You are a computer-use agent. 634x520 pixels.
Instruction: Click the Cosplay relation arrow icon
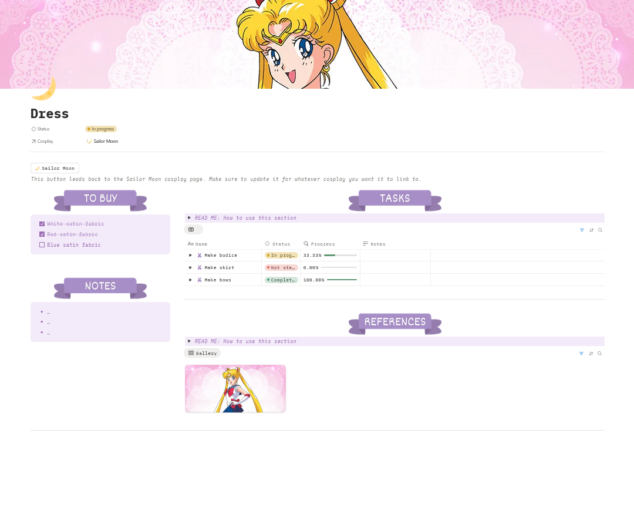(33, 141)
